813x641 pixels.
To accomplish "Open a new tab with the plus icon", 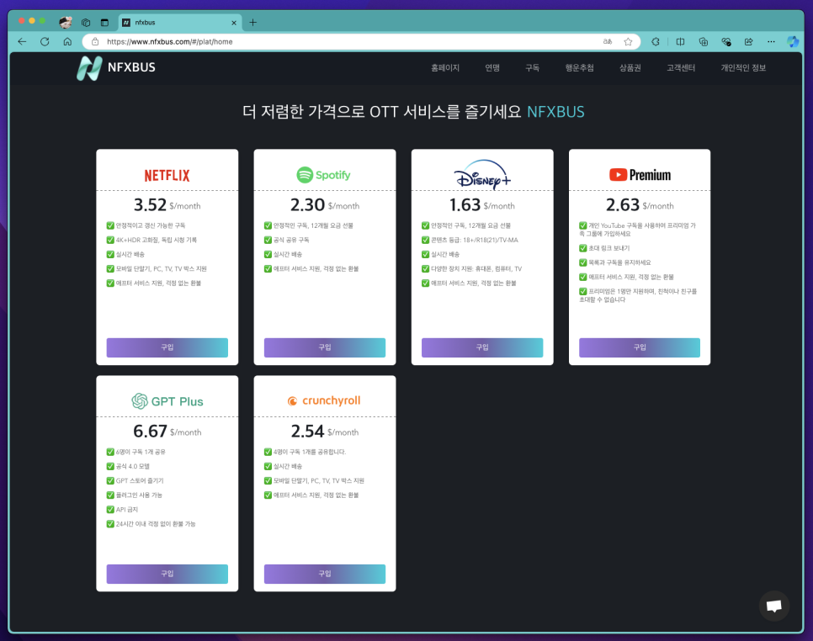I will pyautogui.click(x=253, y=22).
